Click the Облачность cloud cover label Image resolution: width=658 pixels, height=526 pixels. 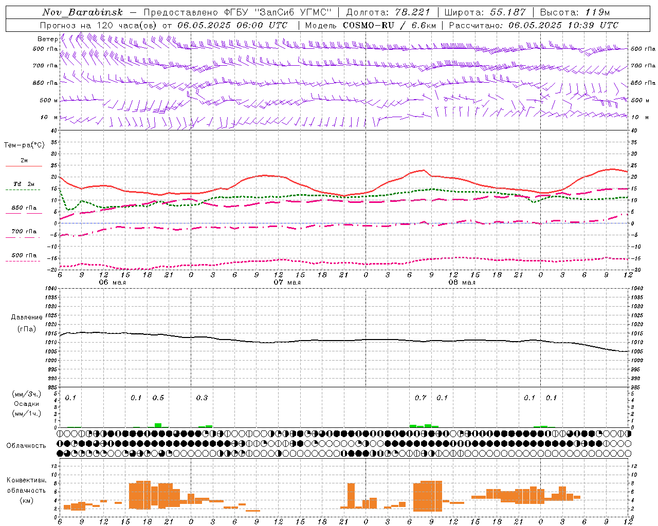click(x=26, y=445)
